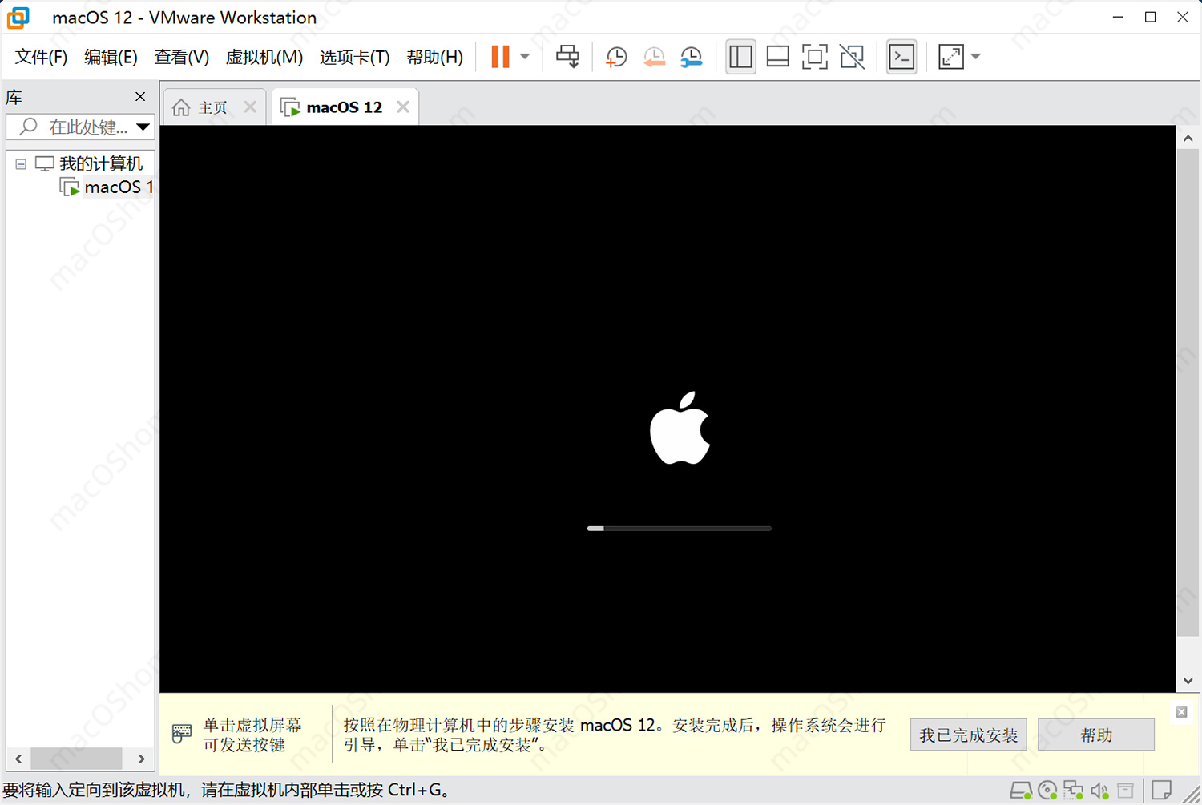Click the macOS boot progress bar
Image resolution: width=1202 pixels, height=805 pixels.
[680, 529]
